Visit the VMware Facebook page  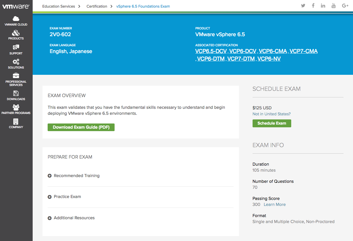pos(313,6)
